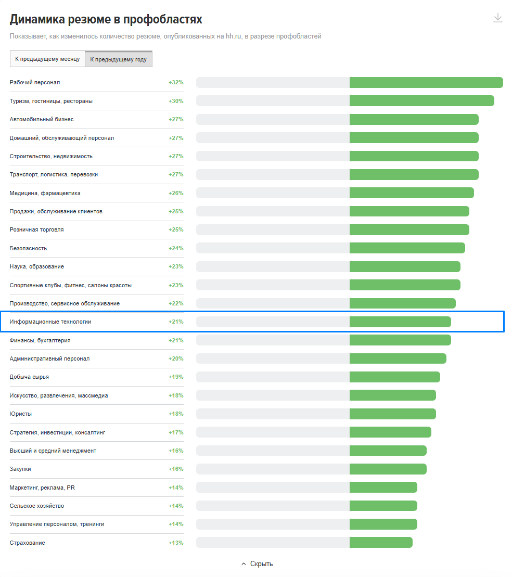The width and height of the screenshot is (512, 577).
Task: Switch to "К предыдущему месяцу" tab
Action: click(47, 59)
